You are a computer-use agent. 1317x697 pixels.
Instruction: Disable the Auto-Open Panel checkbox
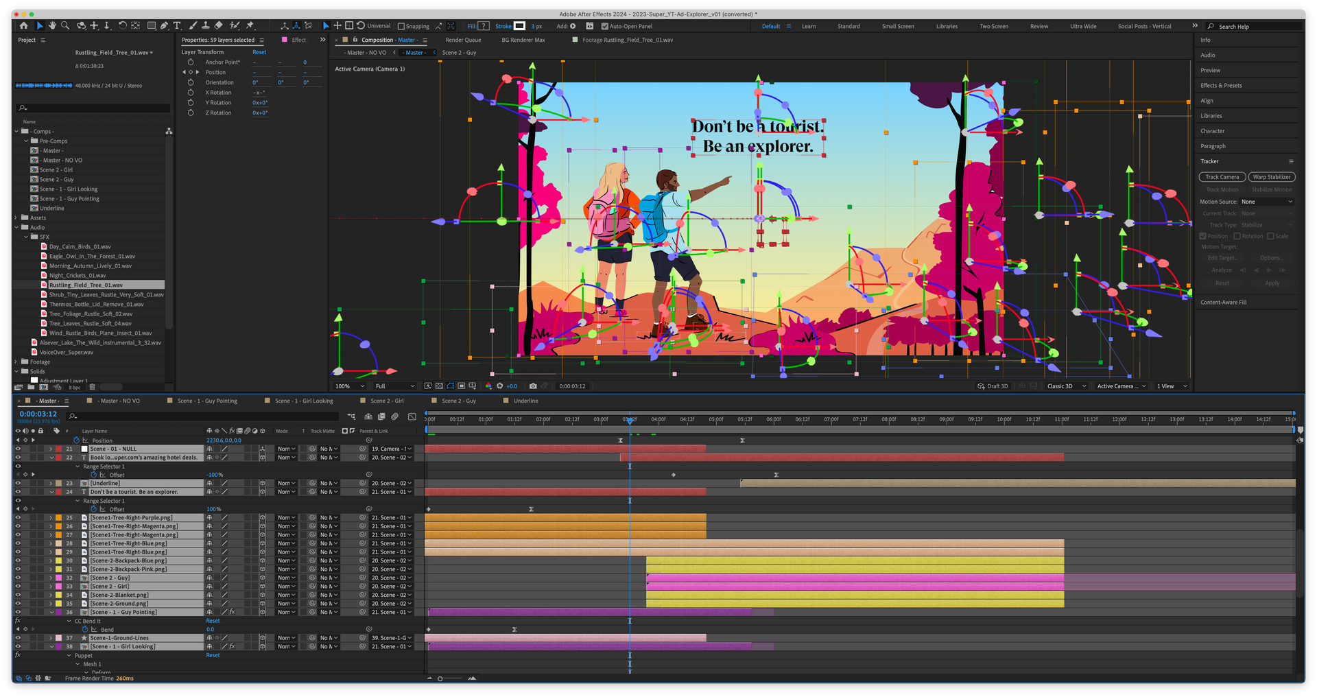tap(604, 27)
